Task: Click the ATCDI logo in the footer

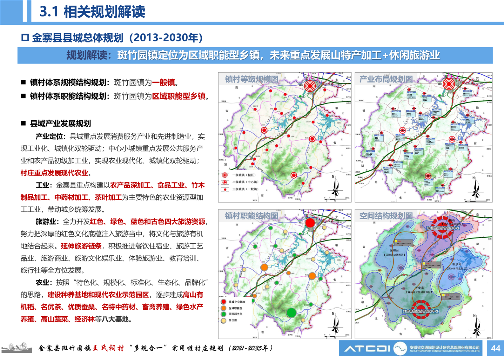Action: (368, 349)
